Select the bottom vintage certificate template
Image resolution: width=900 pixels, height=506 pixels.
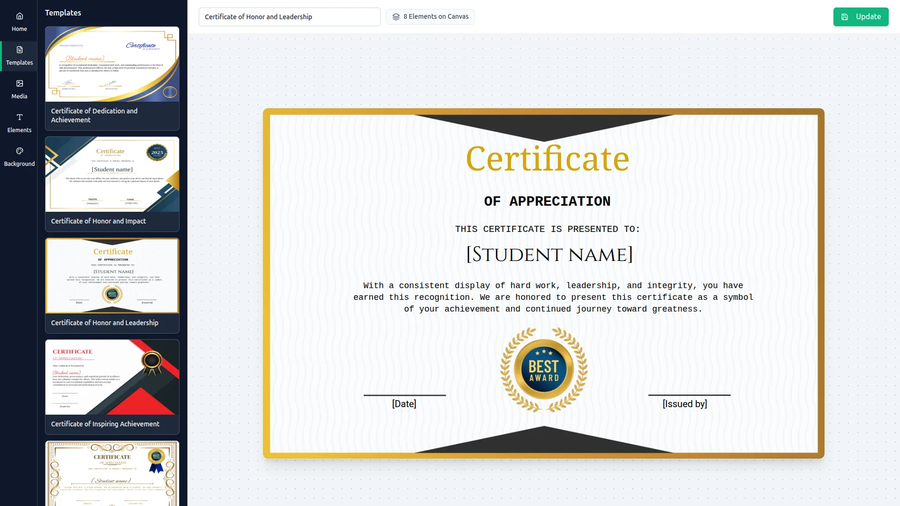click(x=112, y=473)
